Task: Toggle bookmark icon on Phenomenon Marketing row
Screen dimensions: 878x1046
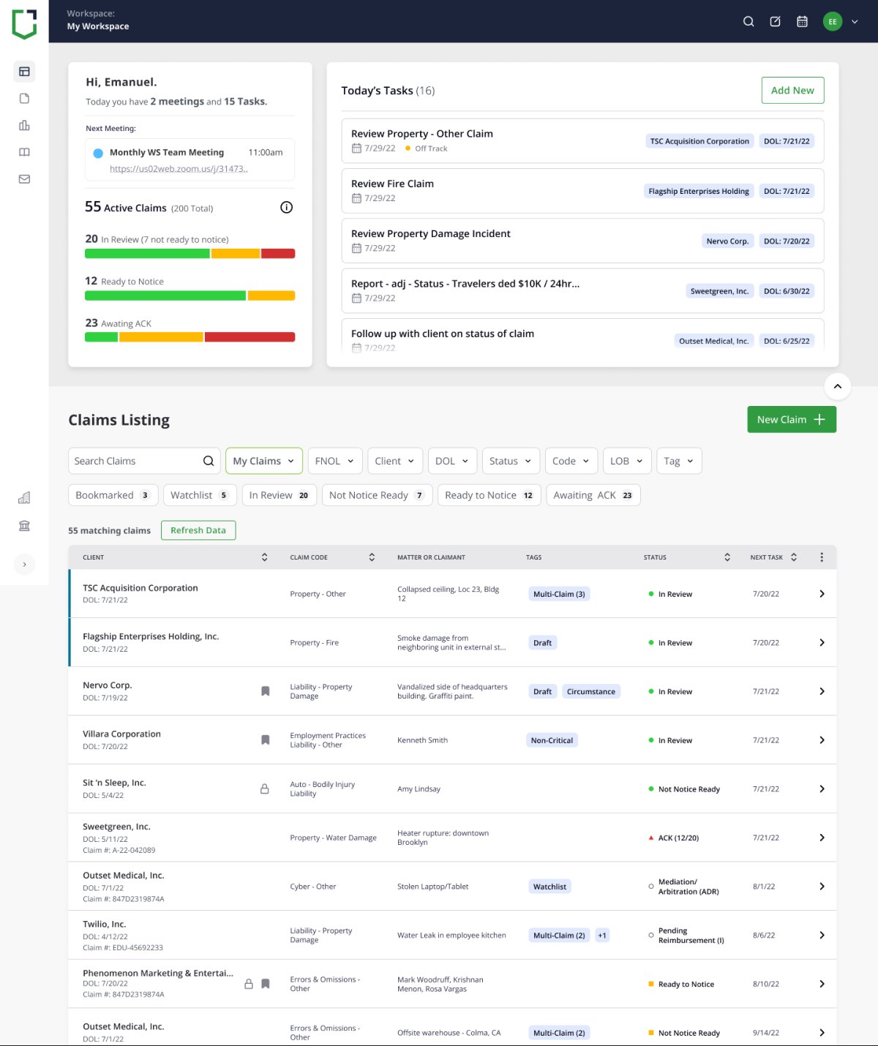Action: 266,984
